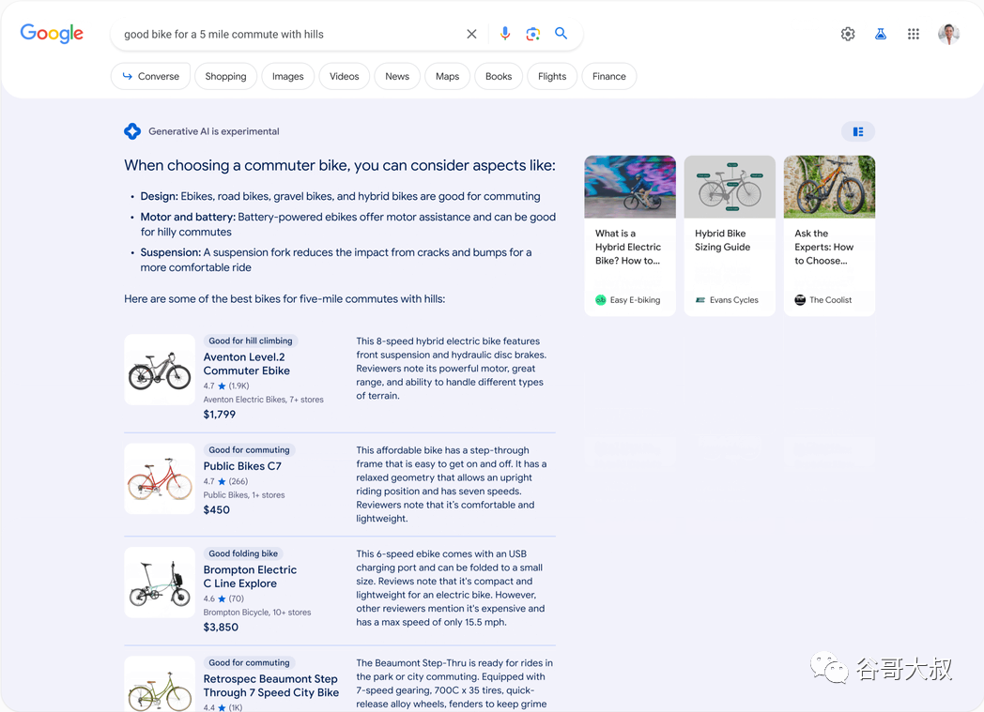Click the green Retrospec Beaumont bike image

(160, 684)
